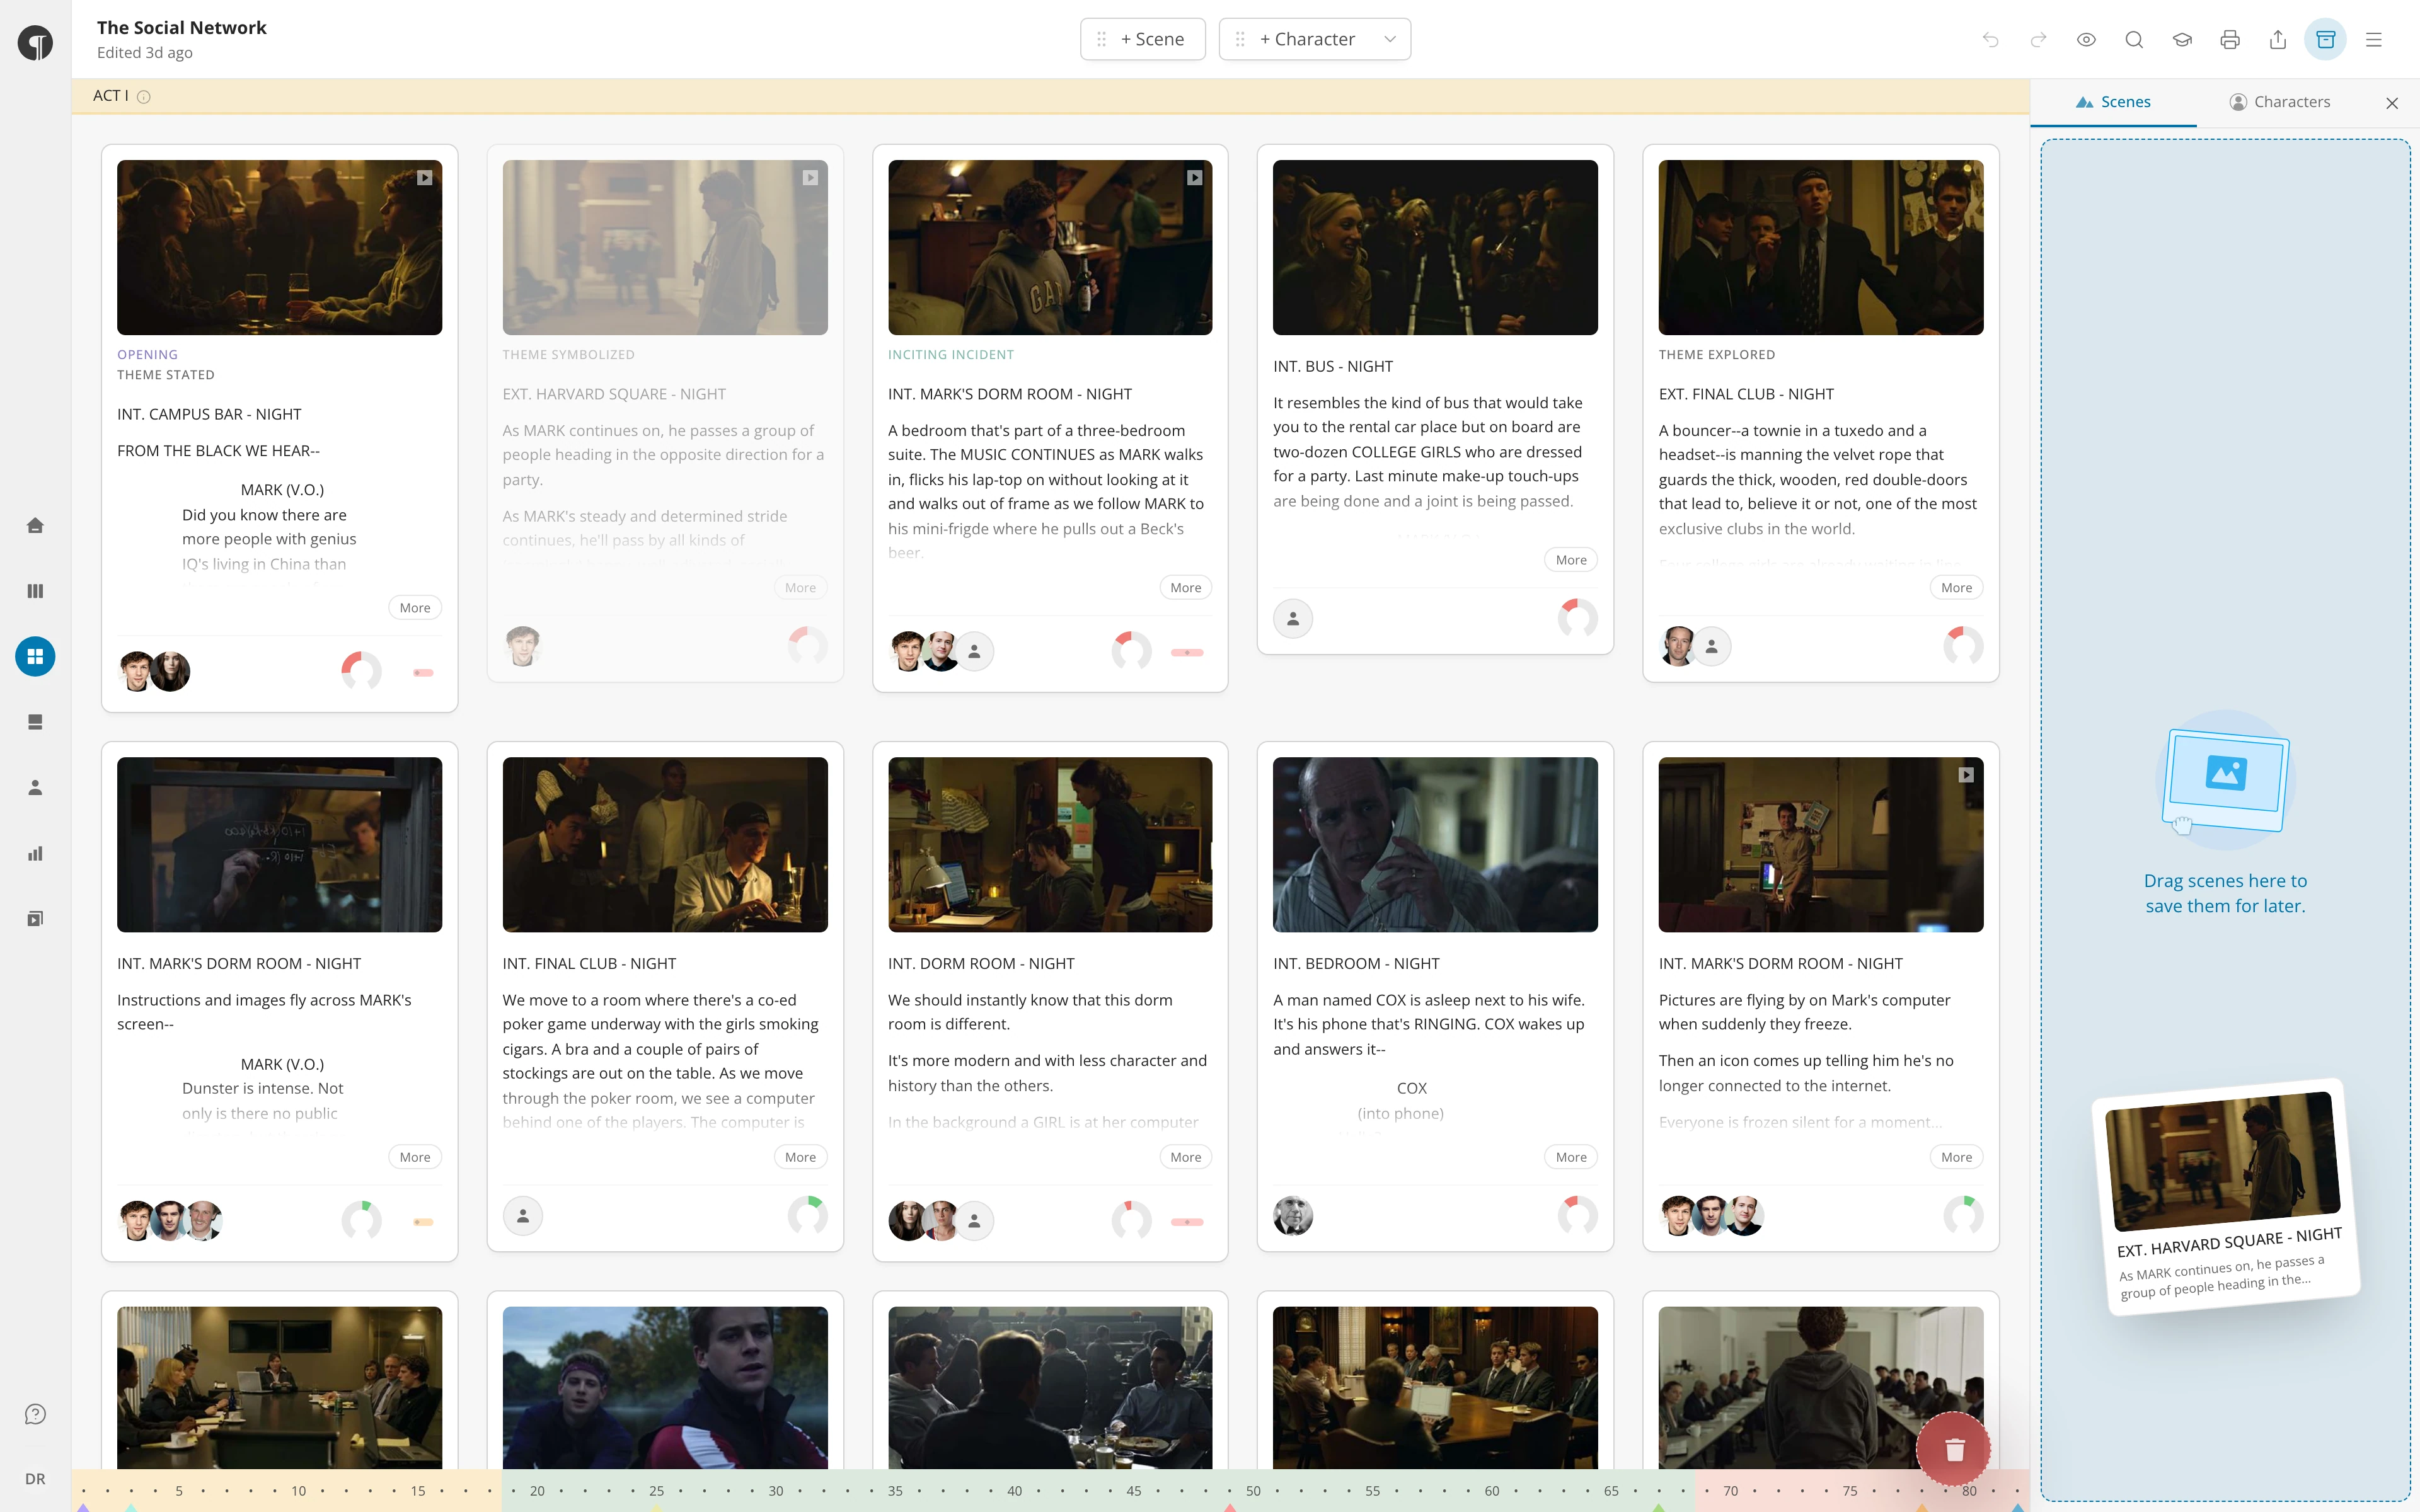Expand More on INT. BUS - NIGHT card
The image size is (2420, 1512).
(1571, 560)
